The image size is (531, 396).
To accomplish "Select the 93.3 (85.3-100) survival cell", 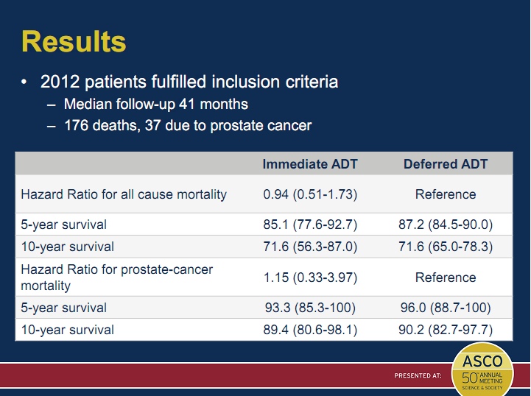I will pyautogui.click(x=310, y=308).
